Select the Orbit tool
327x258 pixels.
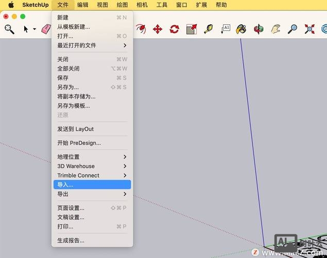click(259, 29)
